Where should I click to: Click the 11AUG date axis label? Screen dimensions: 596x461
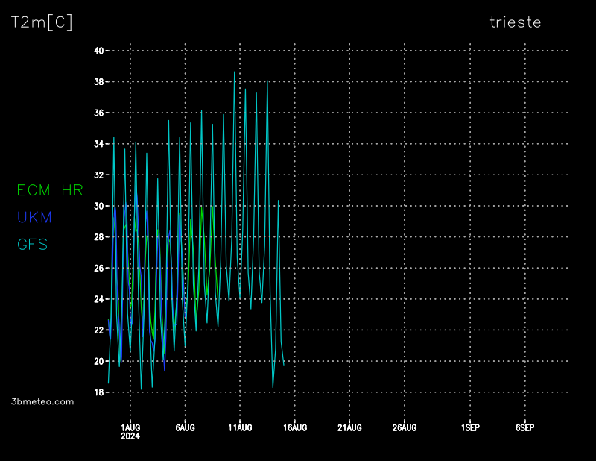(240, 427)
